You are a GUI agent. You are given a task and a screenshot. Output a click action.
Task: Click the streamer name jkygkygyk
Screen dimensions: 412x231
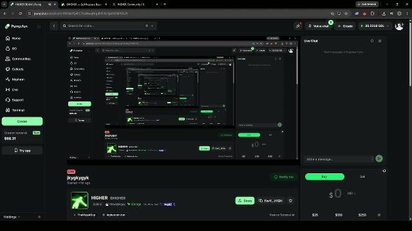pyautogui.click(x=78, y=178)
